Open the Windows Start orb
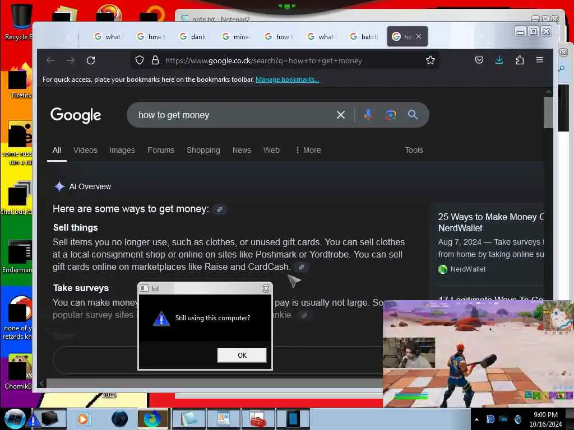The height and width of the screenshot is (430, 574). (15, 419)
